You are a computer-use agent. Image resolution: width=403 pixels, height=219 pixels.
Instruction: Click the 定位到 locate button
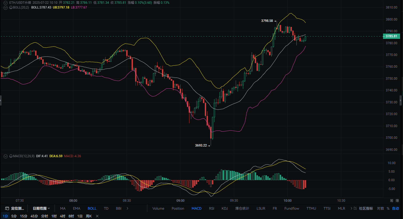[x=15, y=208]
